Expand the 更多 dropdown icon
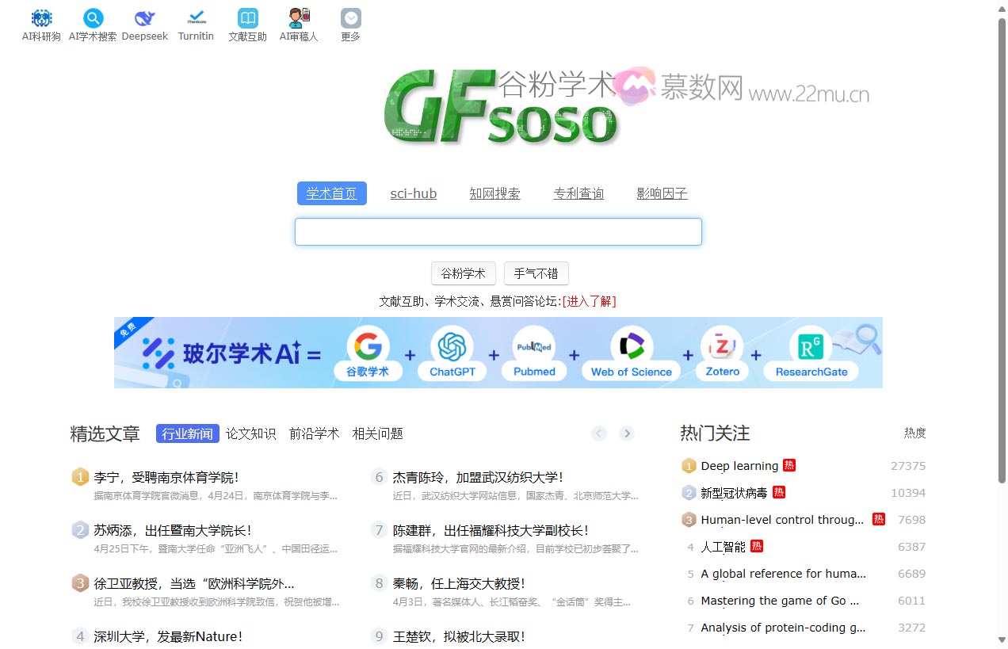Image resolution: width=1008 pixels, height=649 pixels. click(x=350, y=19)
